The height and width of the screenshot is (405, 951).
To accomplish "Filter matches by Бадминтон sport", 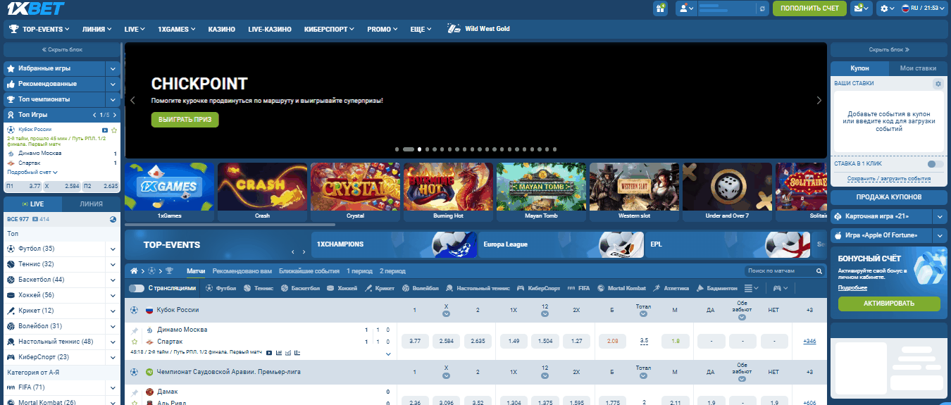I will pyautogui.click(x=717, y=288).
